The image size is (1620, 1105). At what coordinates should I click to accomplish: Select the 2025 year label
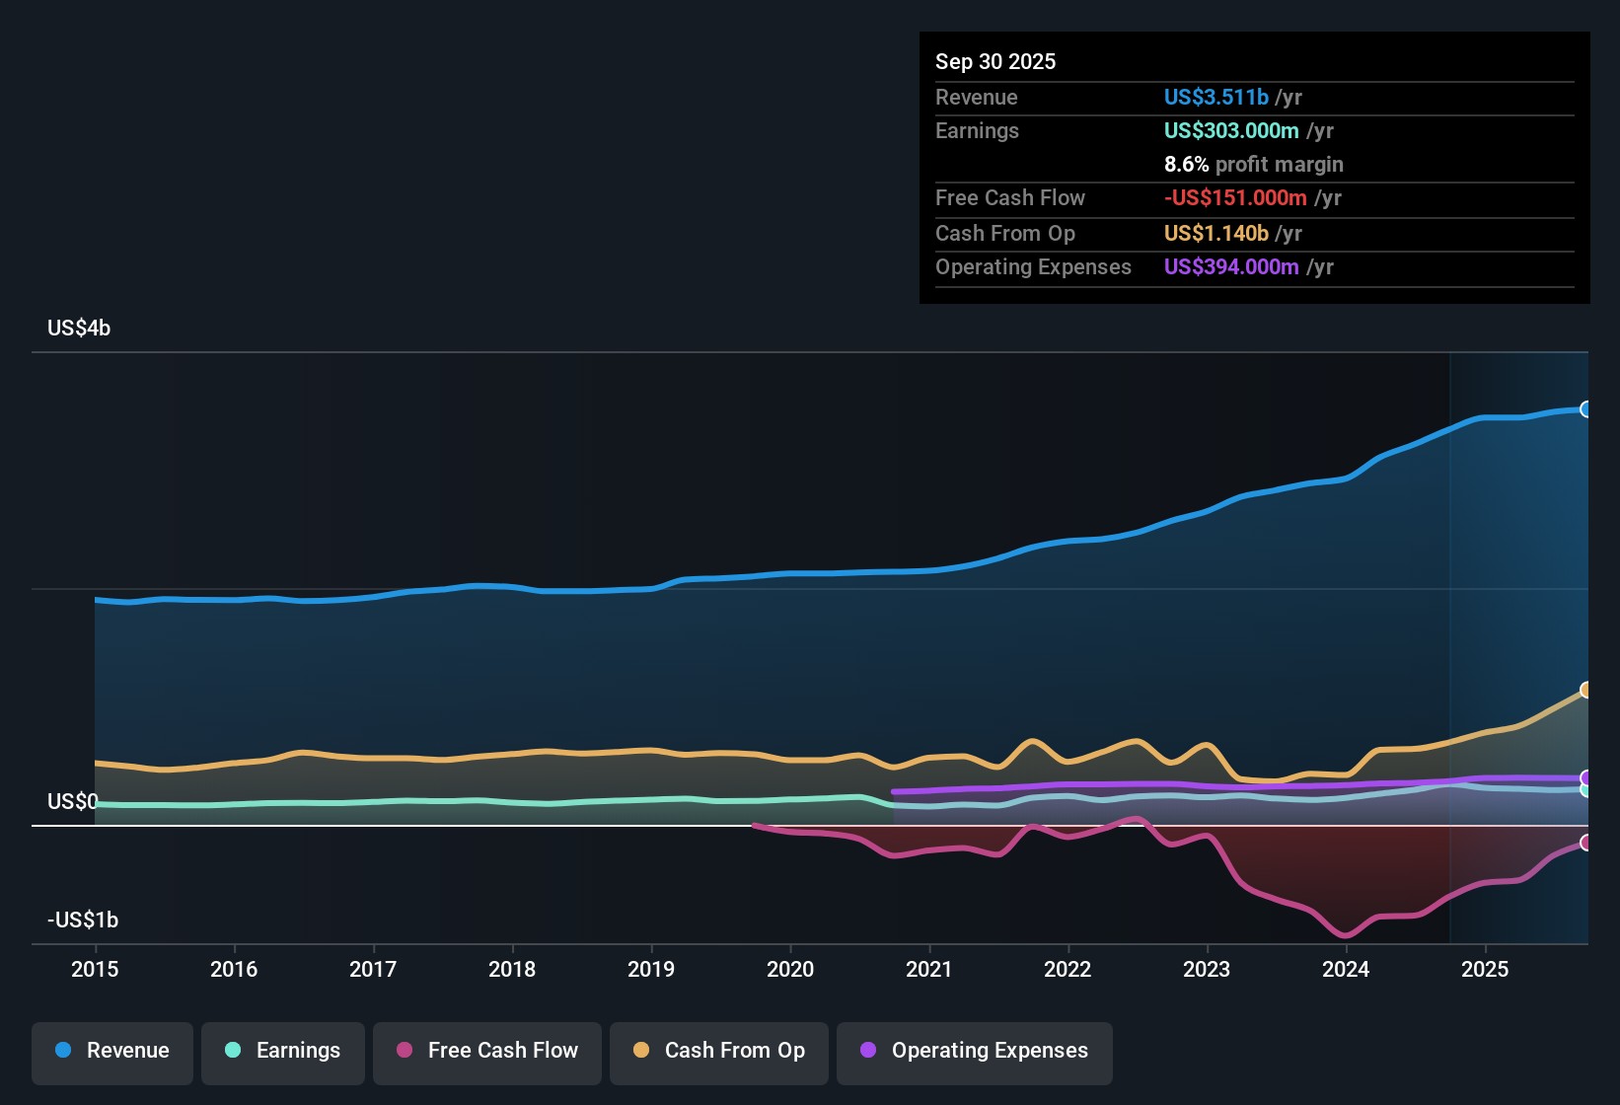coord(1486,970)
